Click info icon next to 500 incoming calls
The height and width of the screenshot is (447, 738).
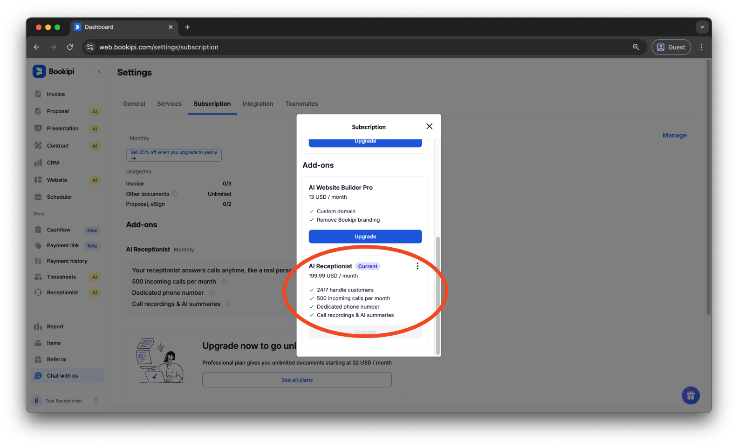click(224, 281)
